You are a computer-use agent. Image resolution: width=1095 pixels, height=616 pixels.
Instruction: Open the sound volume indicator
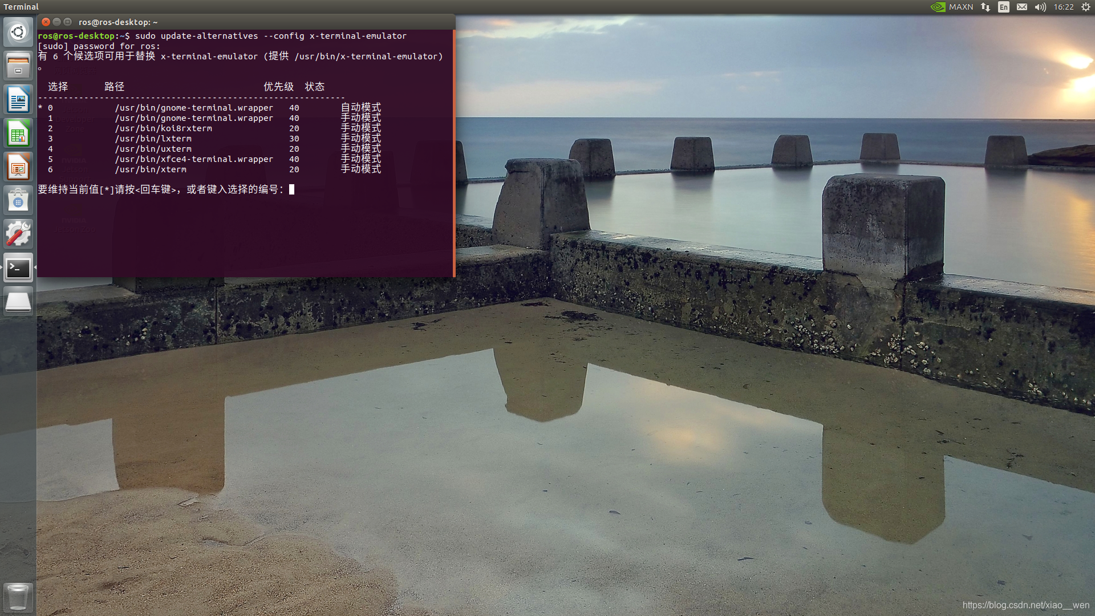(x=1040, y=7)
